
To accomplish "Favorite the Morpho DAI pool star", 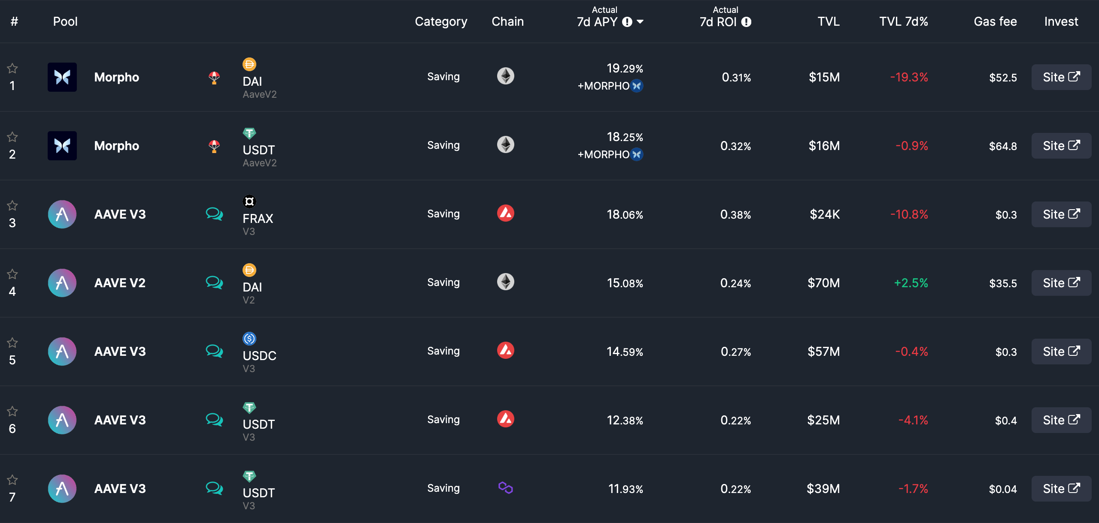I will [x=12, y=68].
